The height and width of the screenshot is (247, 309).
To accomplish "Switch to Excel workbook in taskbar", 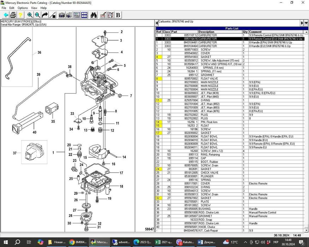I will pyautogui.click(x=164, y=242).
